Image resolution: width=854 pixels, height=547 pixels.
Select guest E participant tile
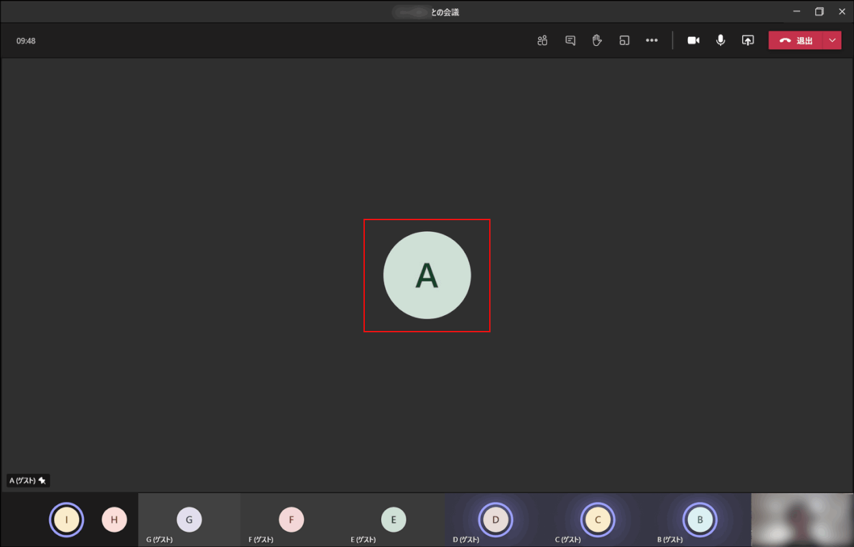394,520
